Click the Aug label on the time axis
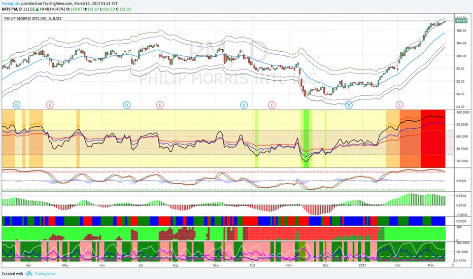The image size is (473, 279). [175, 265]
